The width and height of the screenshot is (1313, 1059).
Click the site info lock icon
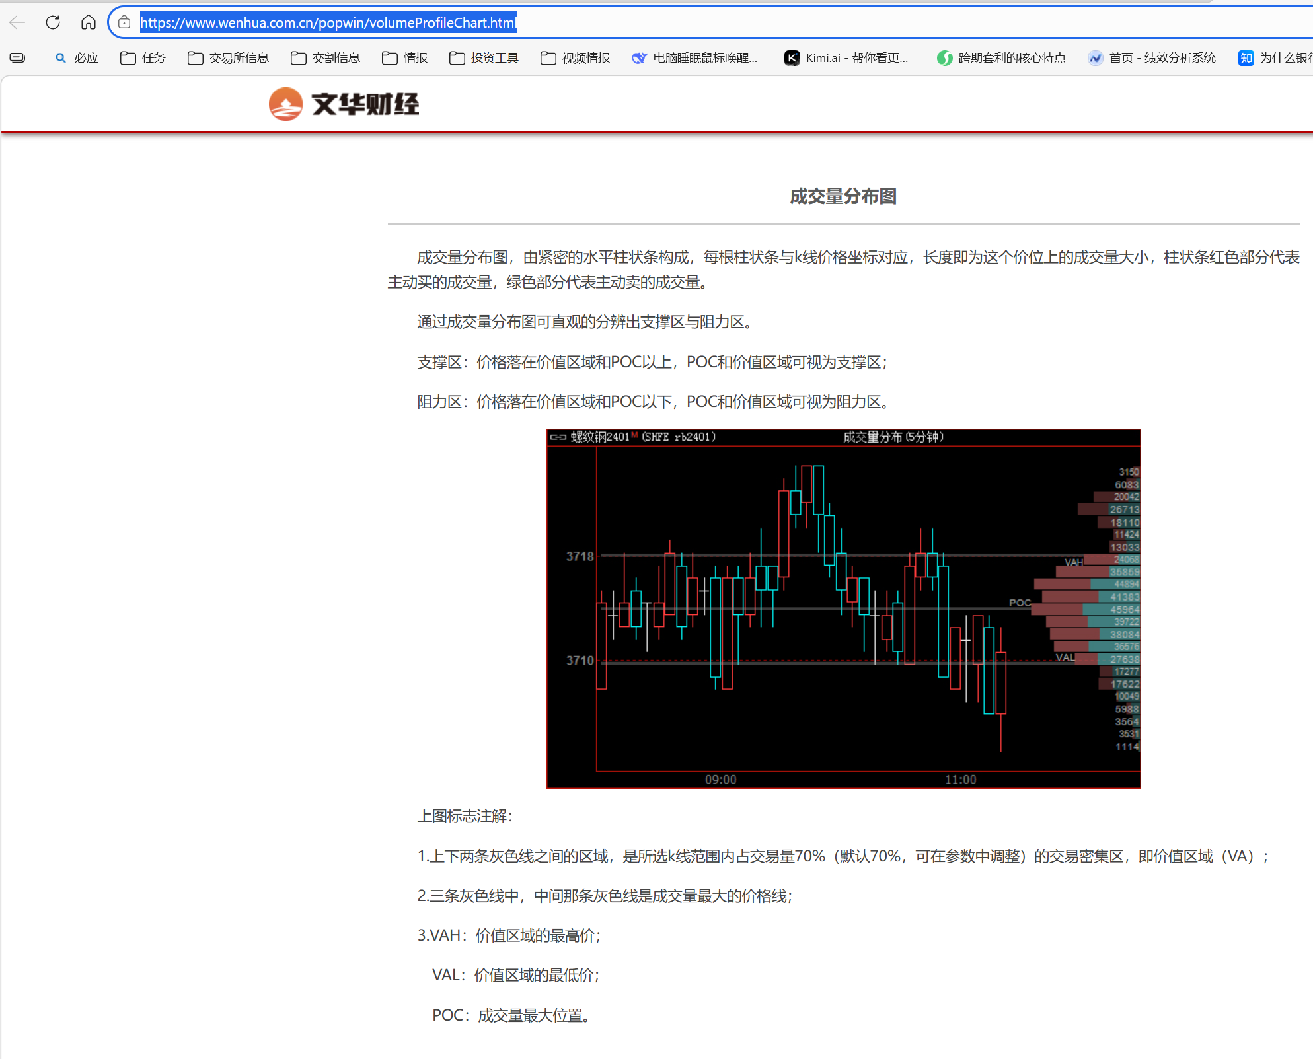(x=124, y=23)
